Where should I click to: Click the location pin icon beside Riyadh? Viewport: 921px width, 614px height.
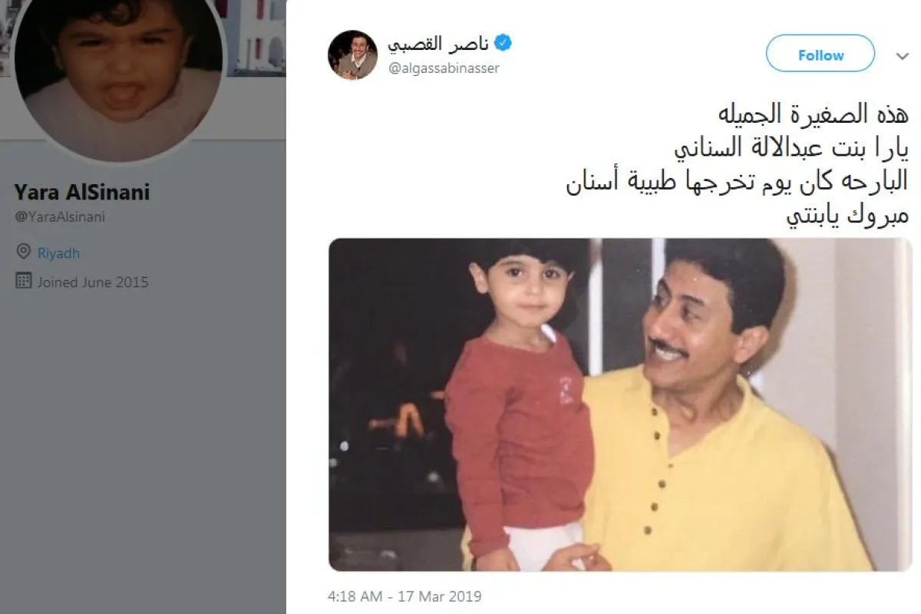[x=24, y=253]
